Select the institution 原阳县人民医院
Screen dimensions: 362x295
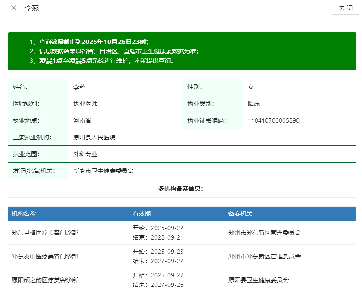pos(94,137)
